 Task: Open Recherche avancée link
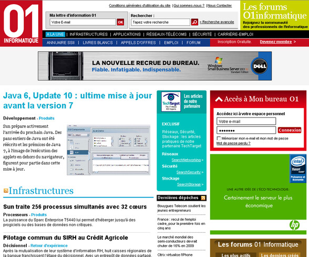217,22
